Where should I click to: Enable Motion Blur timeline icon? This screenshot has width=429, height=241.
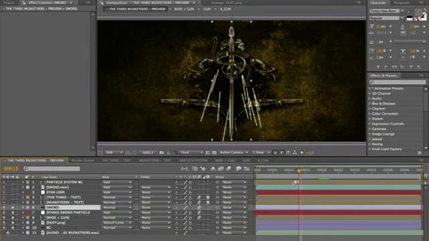tap(229, 169)
